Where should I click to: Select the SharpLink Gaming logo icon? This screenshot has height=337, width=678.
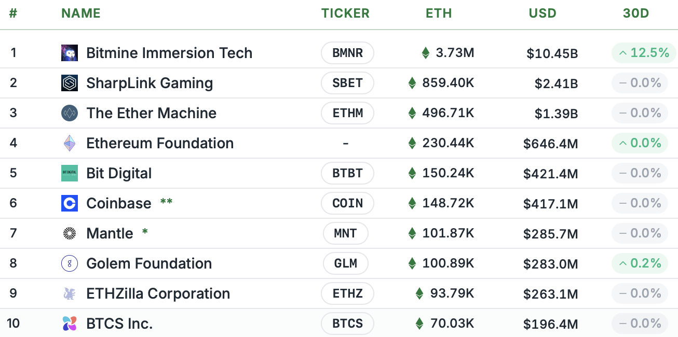click(69, 82)
